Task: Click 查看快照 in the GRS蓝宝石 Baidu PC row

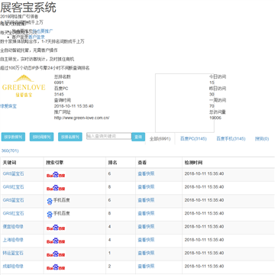Action: click(x=146, y=173)
